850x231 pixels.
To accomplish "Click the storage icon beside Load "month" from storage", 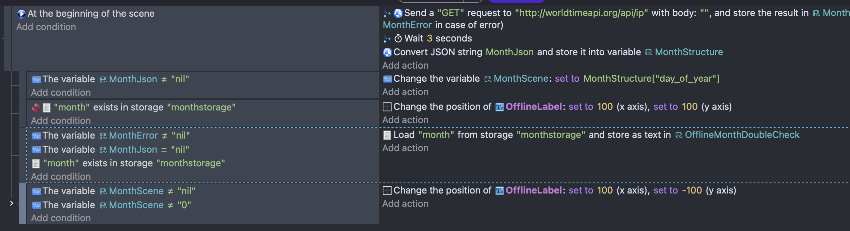I will click(x=387, y=135).
